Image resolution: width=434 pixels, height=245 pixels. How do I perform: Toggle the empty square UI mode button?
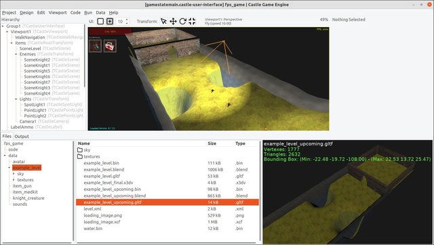[x=100, y=21]
